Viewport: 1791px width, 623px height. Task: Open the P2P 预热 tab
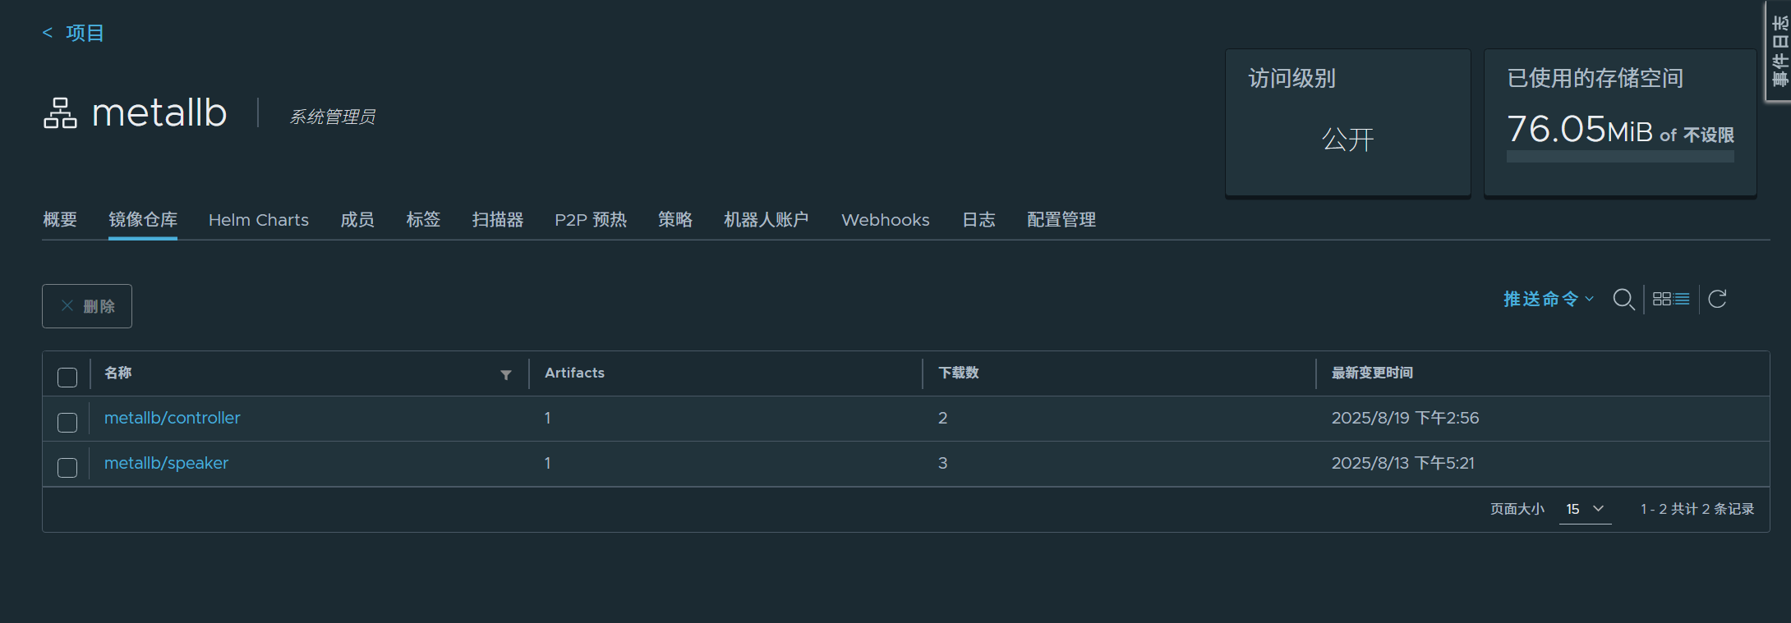tap(591, 220)
